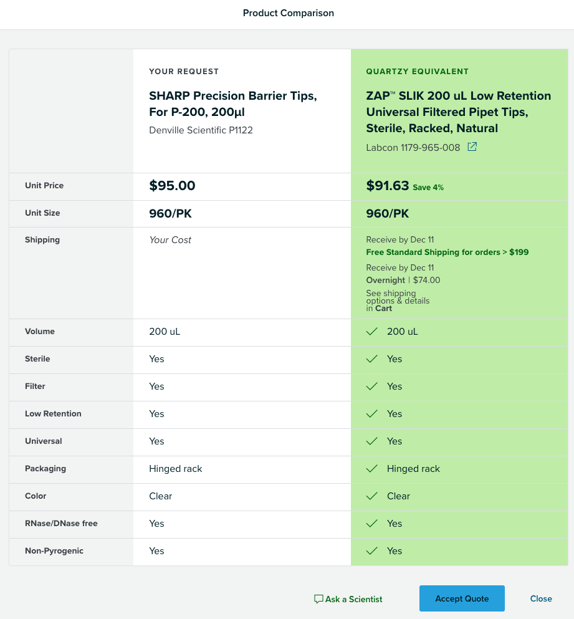Click the checkmark in RNase/DNase free row
This screenshot has width=574, height=619.
click(x=372, y=524)
